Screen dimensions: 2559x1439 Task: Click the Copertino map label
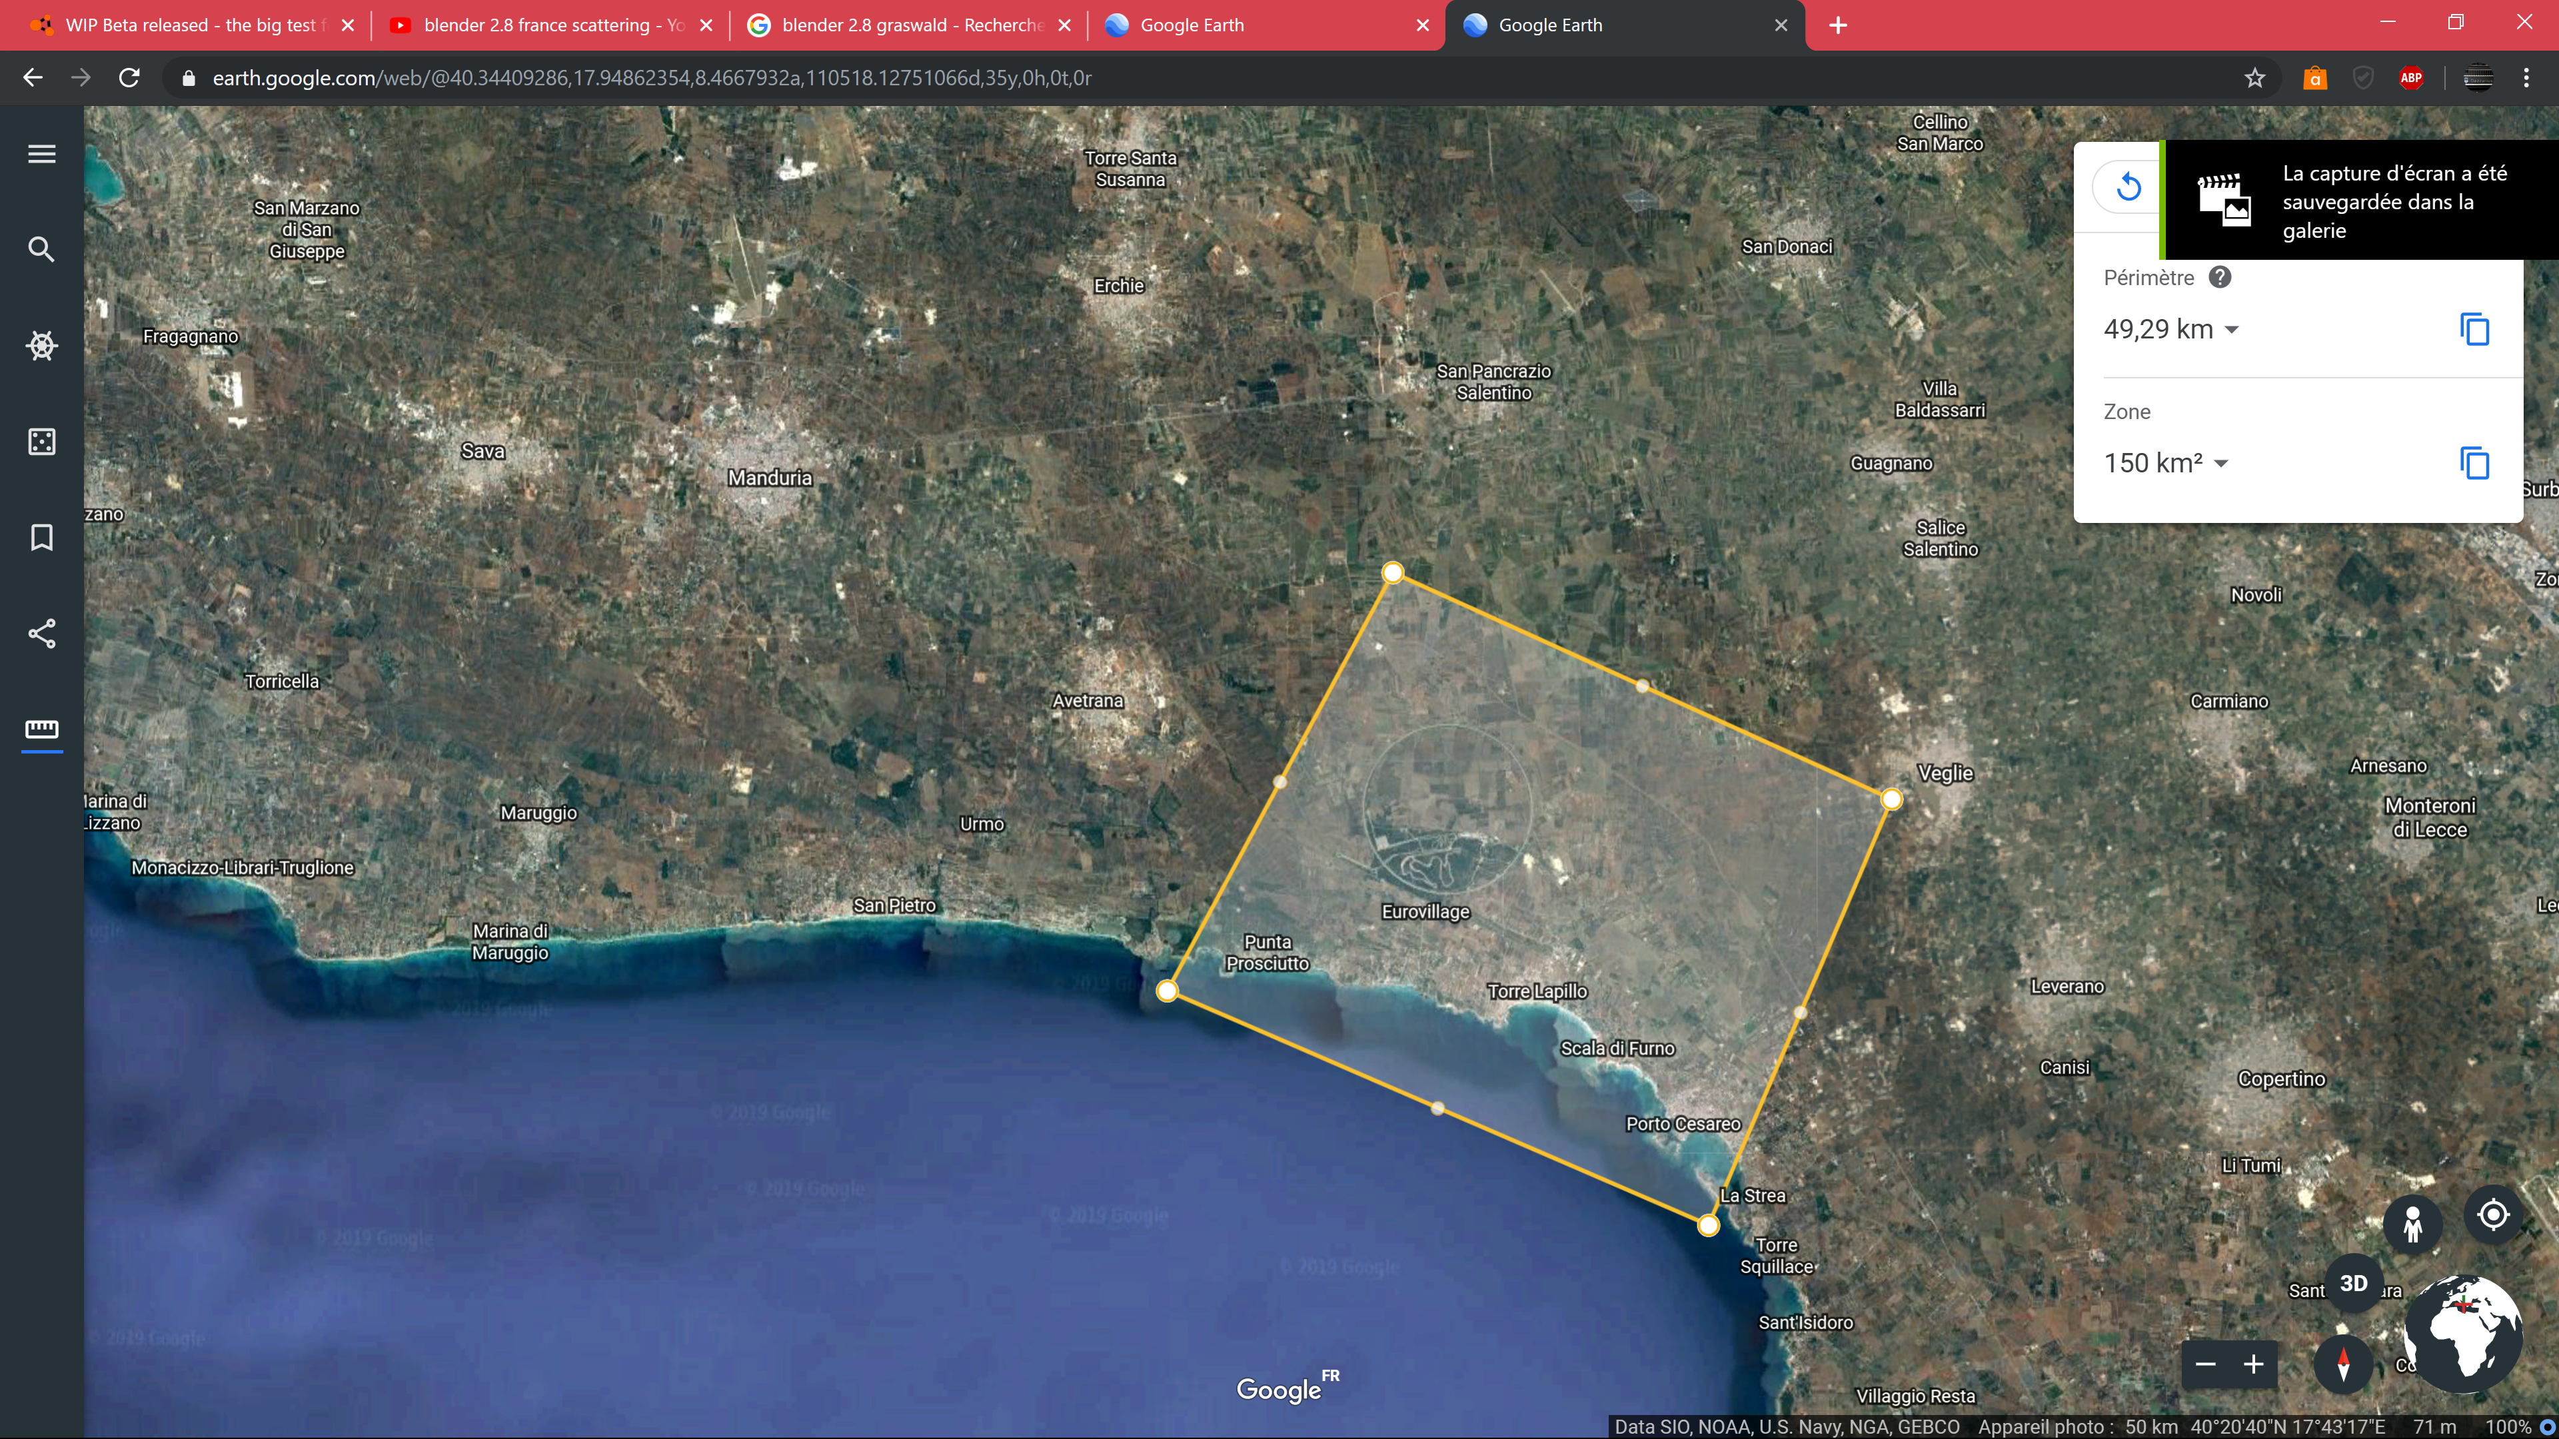pos(2281,1079)
